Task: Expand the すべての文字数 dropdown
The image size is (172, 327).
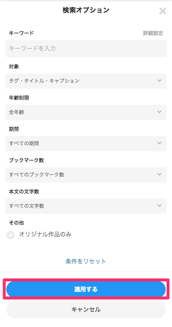Action: (x=86, y=206)
